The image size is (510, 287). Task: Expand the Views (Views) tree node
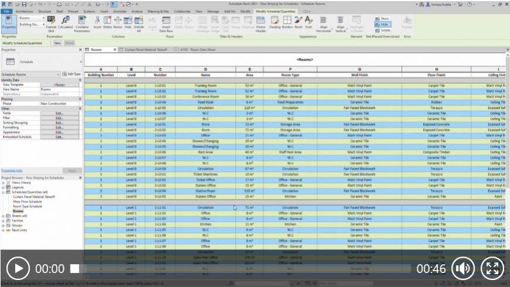(4, 182)
